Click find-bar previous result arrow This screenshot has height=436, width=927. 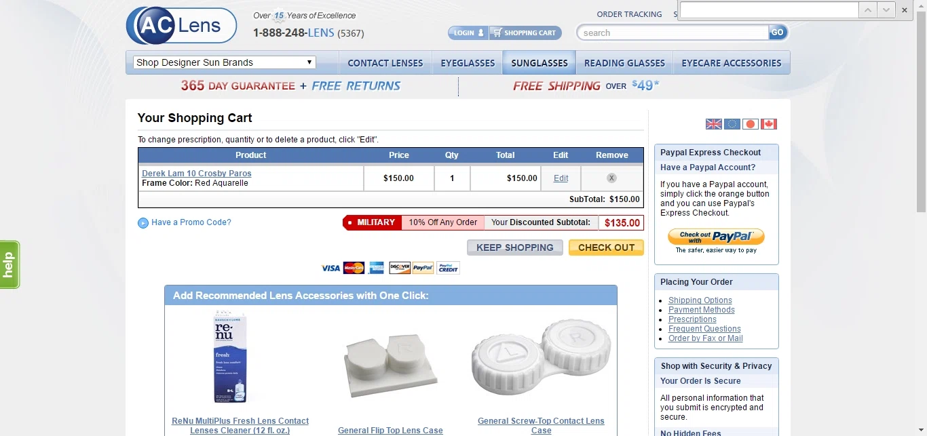[x=868, y=10]
